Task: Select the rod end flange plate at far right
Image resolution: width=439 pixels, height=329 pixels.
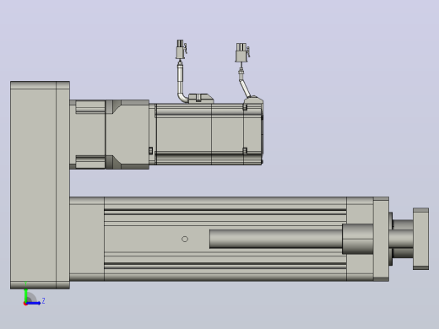Action: tap(420, 239)
